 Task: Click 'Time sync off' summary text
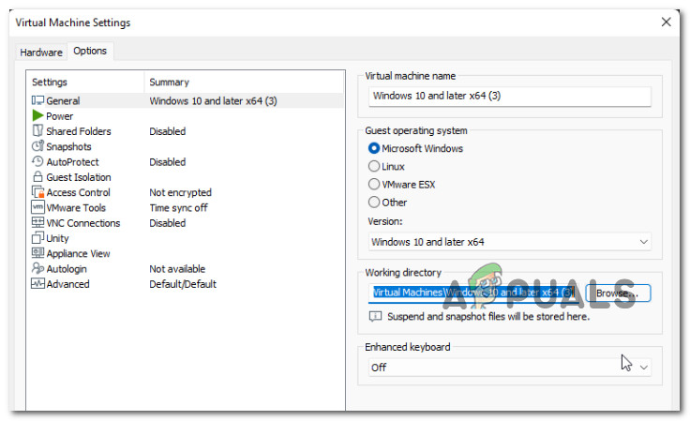point(179,207)
